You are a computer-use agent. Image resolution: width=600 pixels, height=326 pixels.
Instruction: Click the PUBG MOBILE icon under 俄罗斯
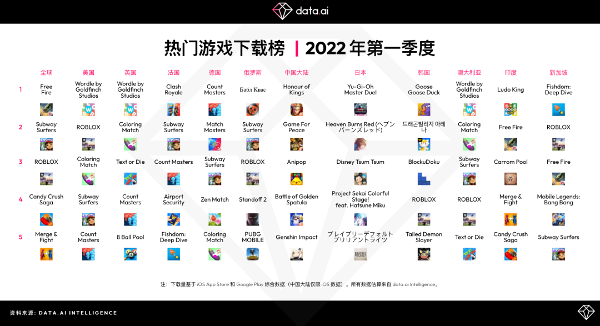253,254
